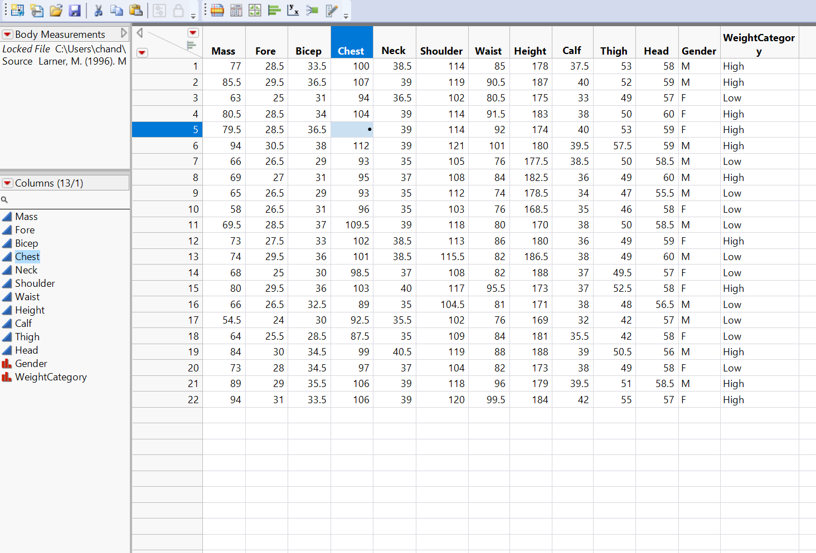Click the greyed-out sliders icon in the toolbar
This screenshot has width=816, height=553.
[159, 10]
